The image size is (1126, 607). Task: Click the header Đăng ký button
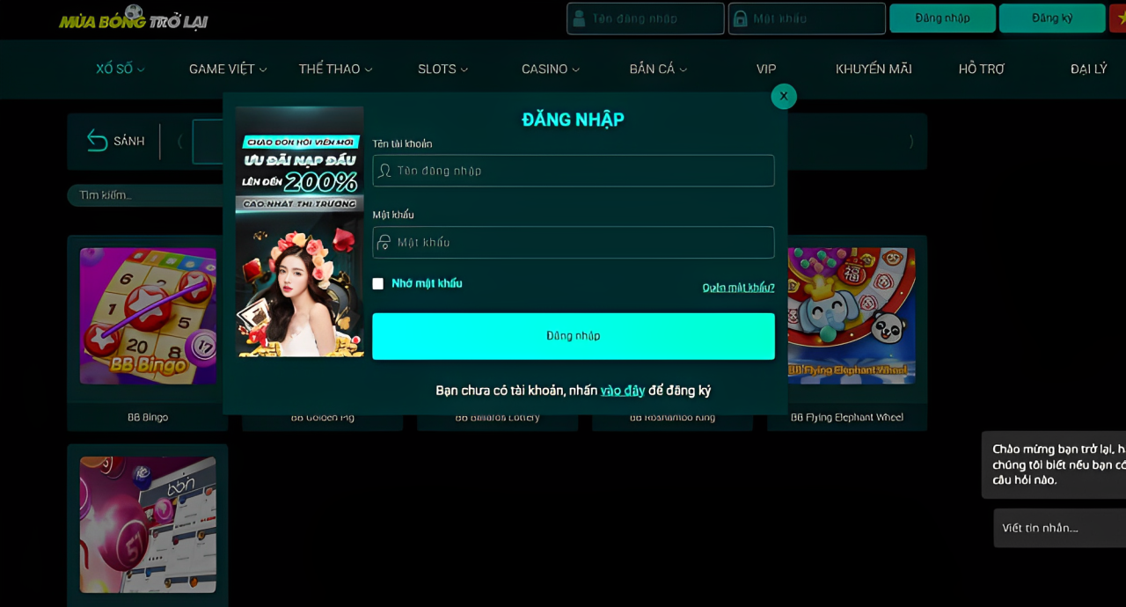(1051, 18)
